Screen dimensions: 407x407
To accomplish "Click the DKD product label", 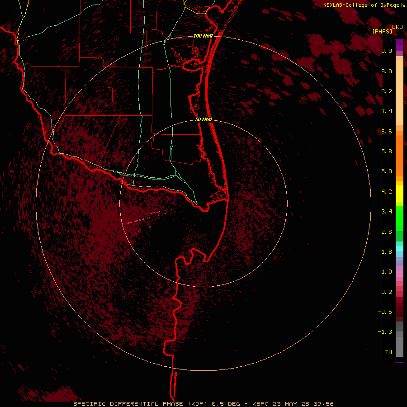I will coord(398,27).
